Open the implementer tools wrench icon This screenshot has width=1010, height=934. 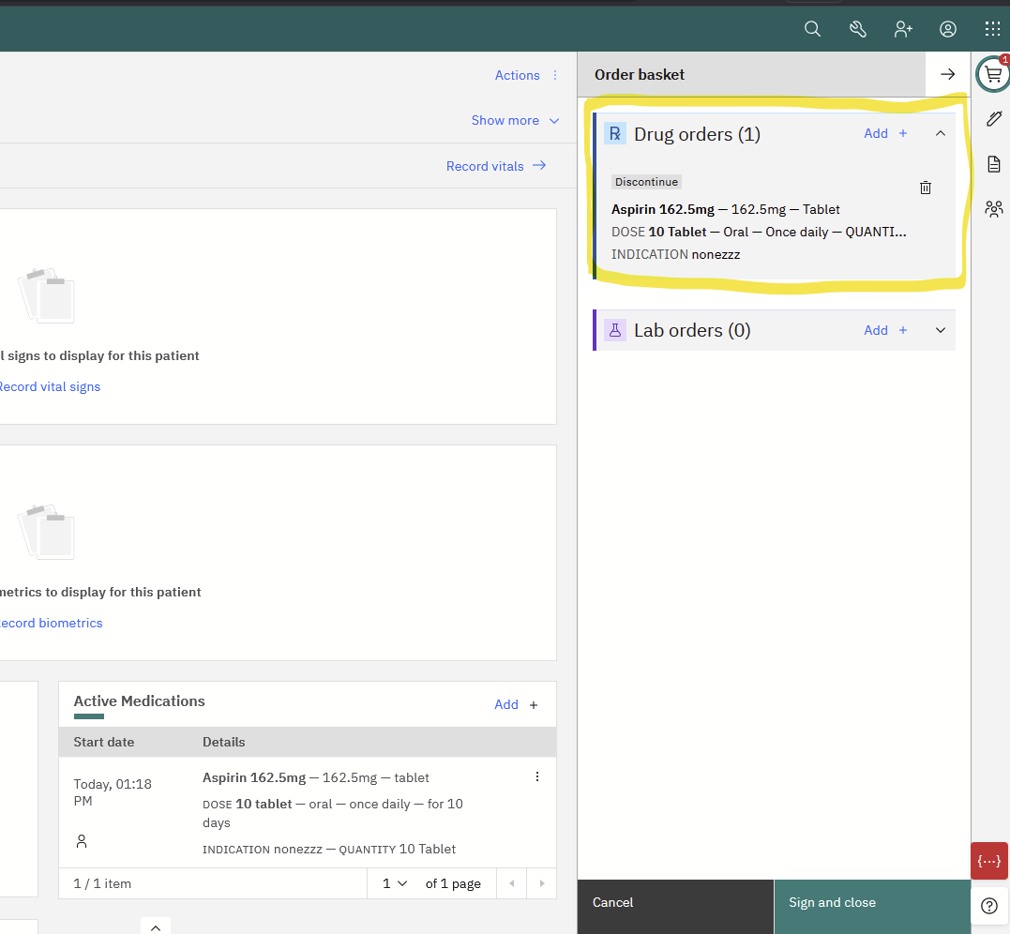[857, 29]
